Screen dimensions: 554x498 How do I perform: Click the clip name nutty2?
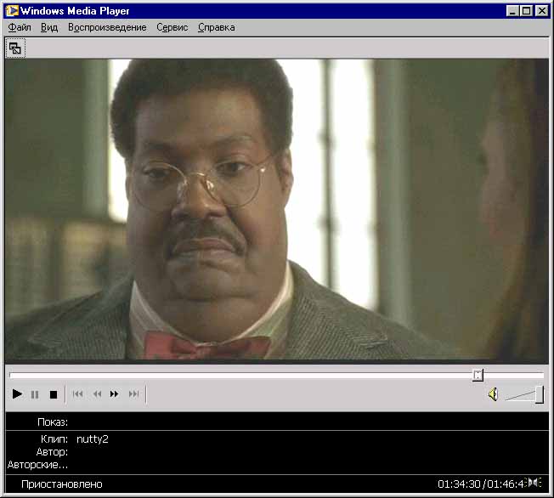93,439
